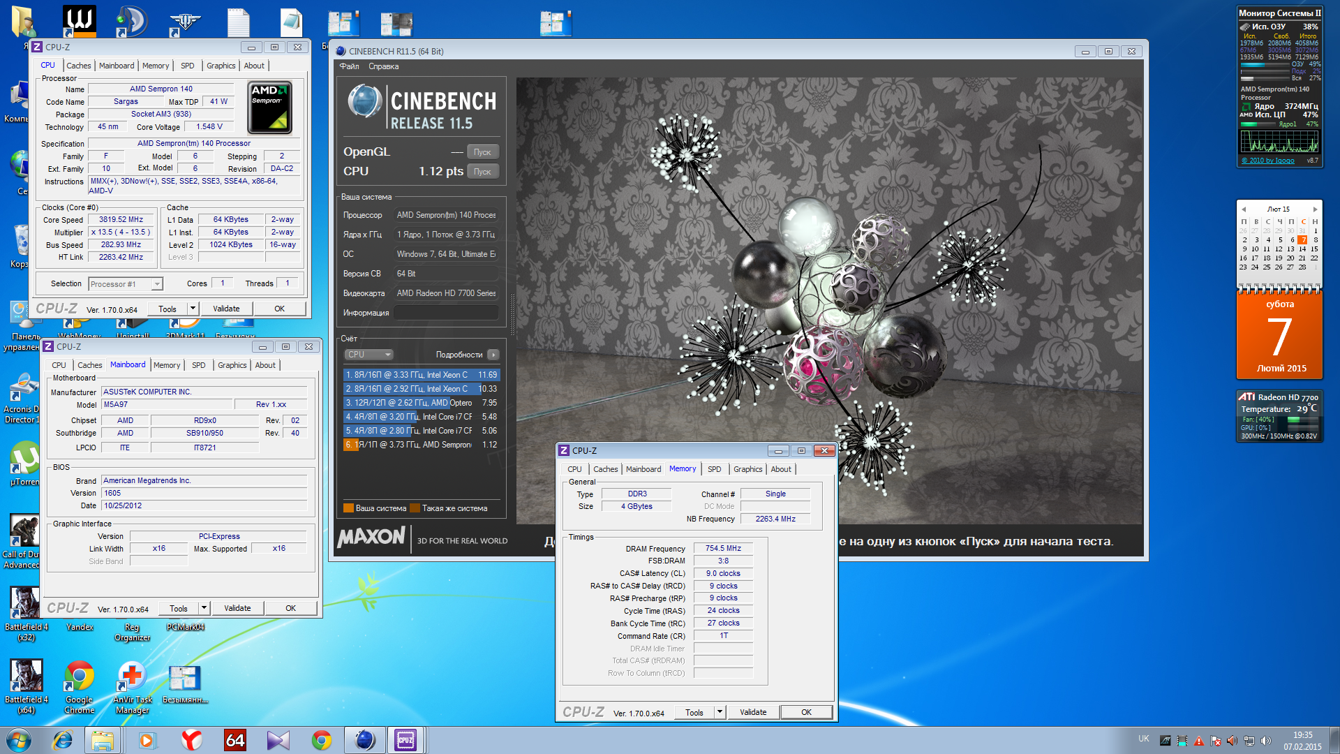Click the red warning triangle tray icon

click(x=1199, y=741)
